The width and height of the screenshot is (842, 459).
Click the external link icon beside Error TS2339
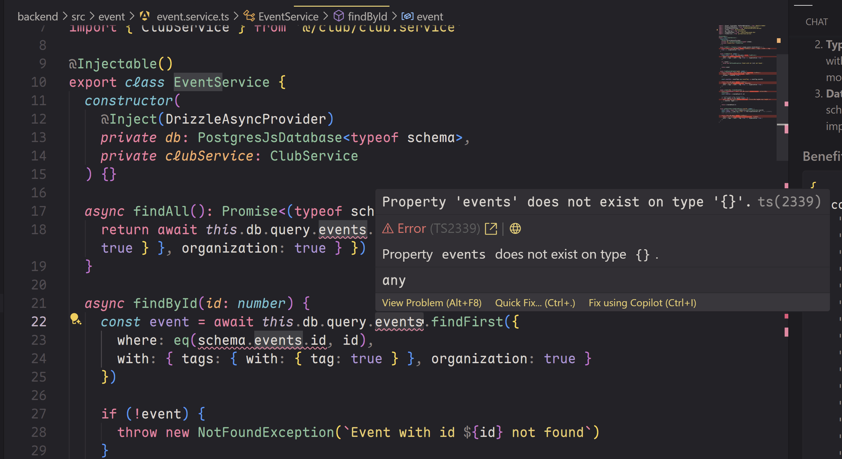tap(491, 229)
